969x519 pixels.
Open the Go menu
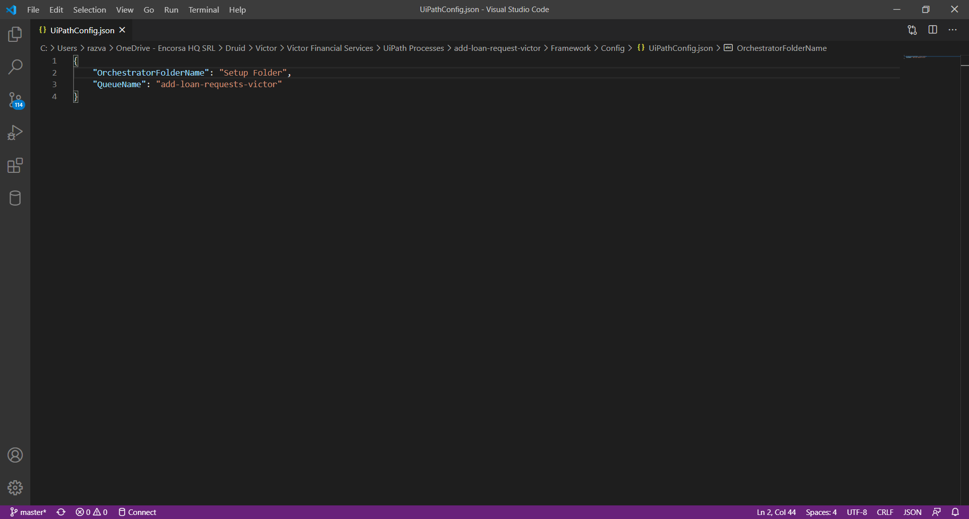(x=149, y=10)
